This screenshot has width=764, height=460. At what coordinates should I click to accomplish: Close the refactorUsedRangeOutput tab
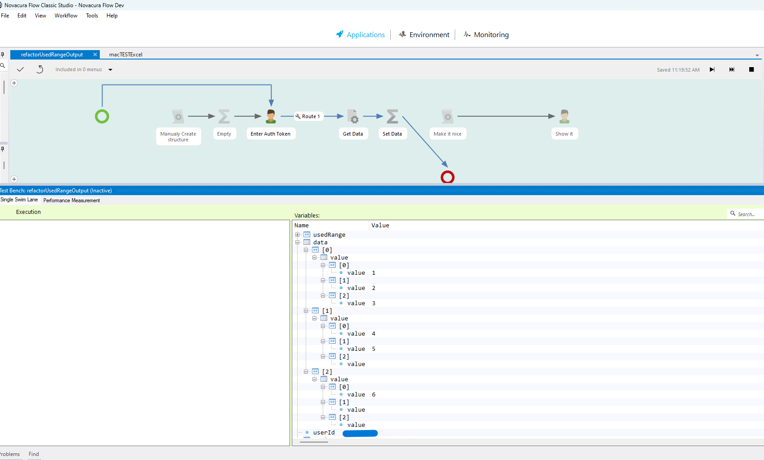[x=95, y=55]
